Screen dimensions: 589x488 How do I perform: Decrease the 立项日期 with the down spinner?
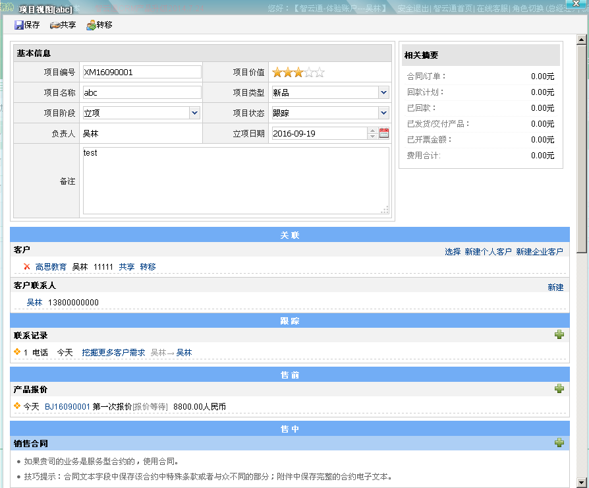(x=372, y=136)
